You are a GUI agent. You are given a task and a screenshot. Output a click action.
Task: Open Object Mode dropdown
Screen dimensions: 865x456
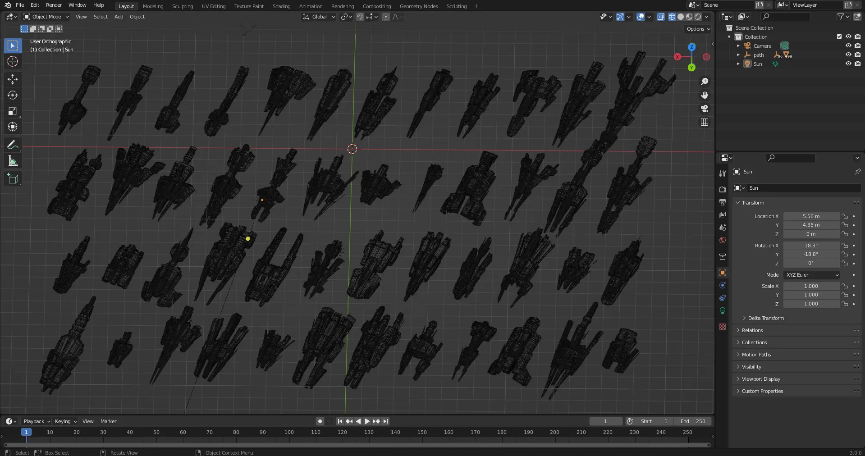point(46,17)
